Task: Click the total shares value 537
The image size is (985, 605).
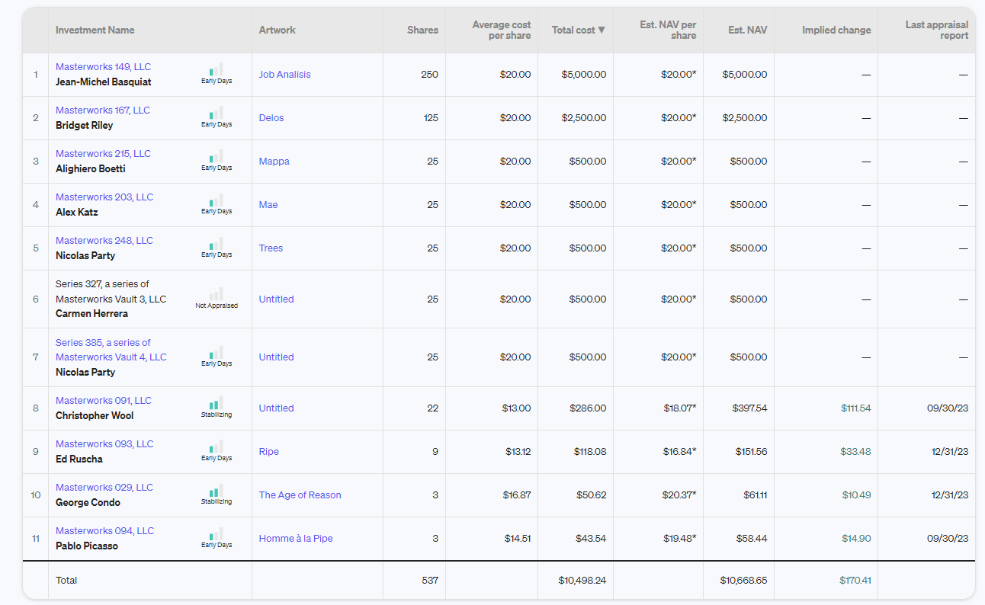Action: (x=430, y=580)
